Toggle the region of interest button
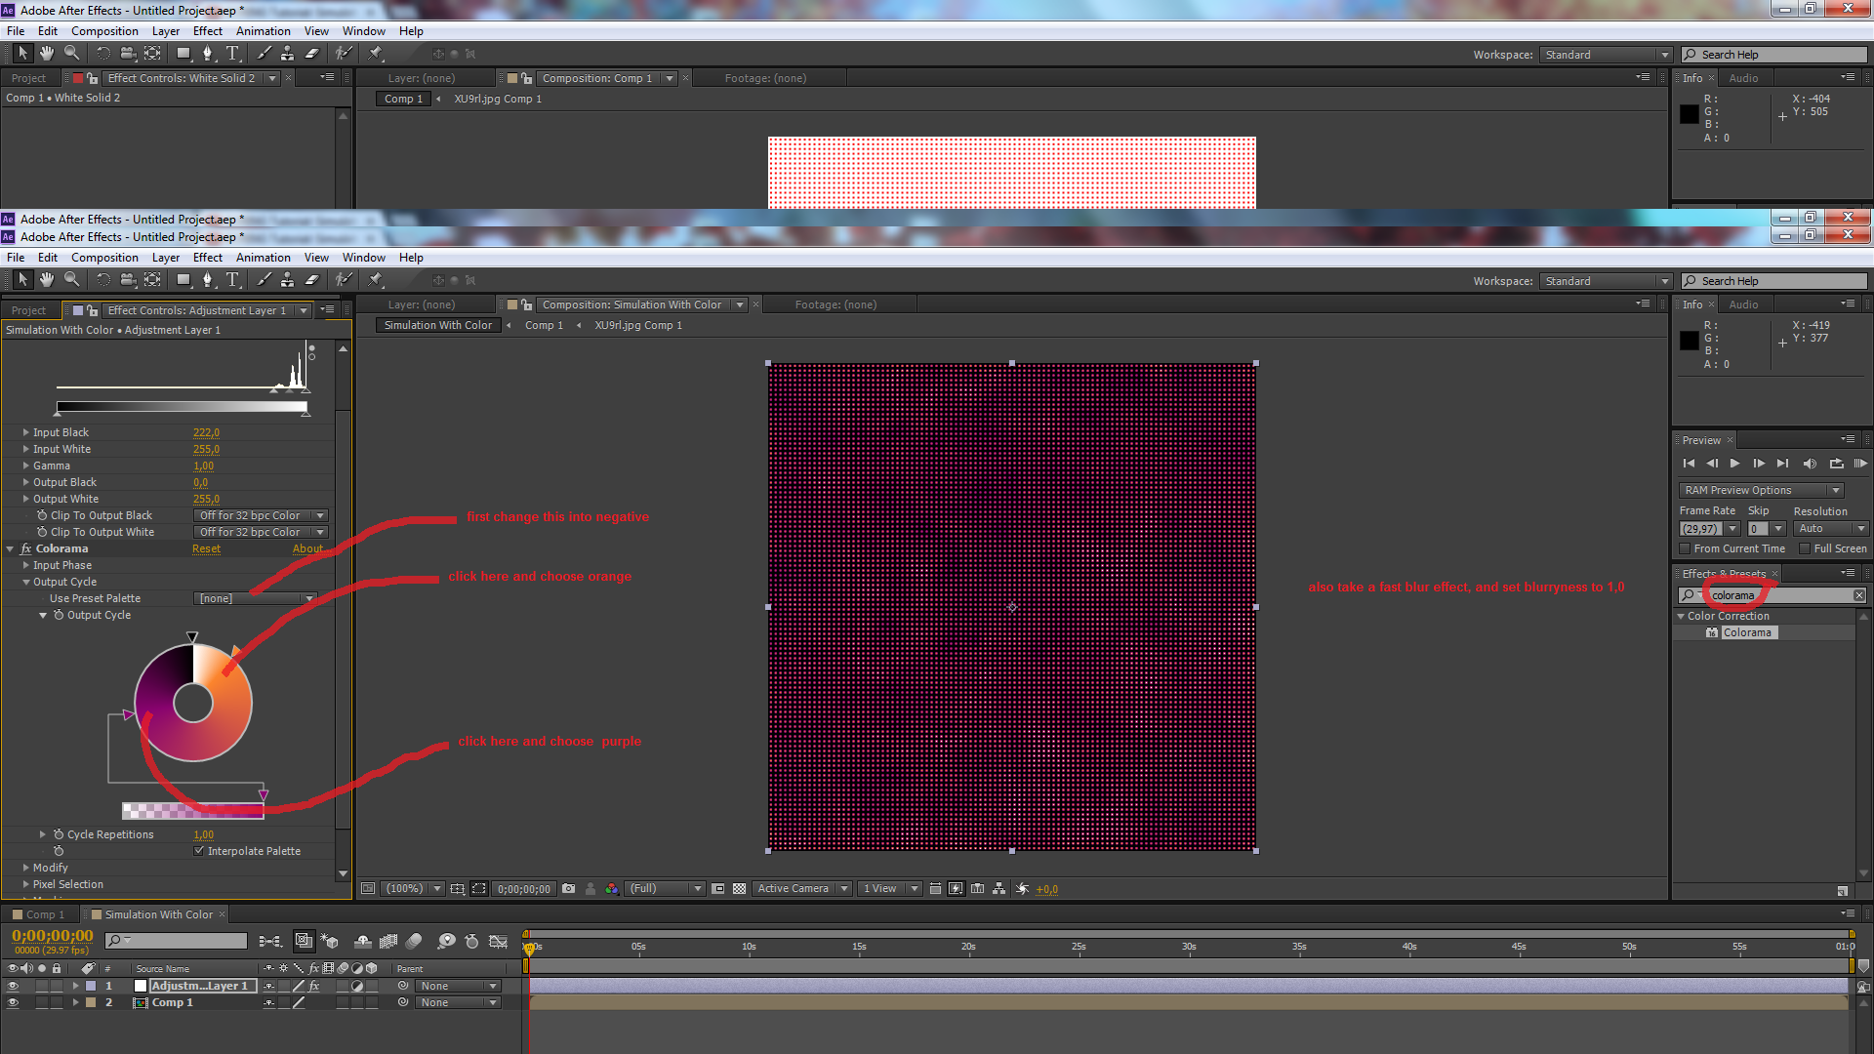The height and width of the screenshot is (1054, 1874). point(717,889)
